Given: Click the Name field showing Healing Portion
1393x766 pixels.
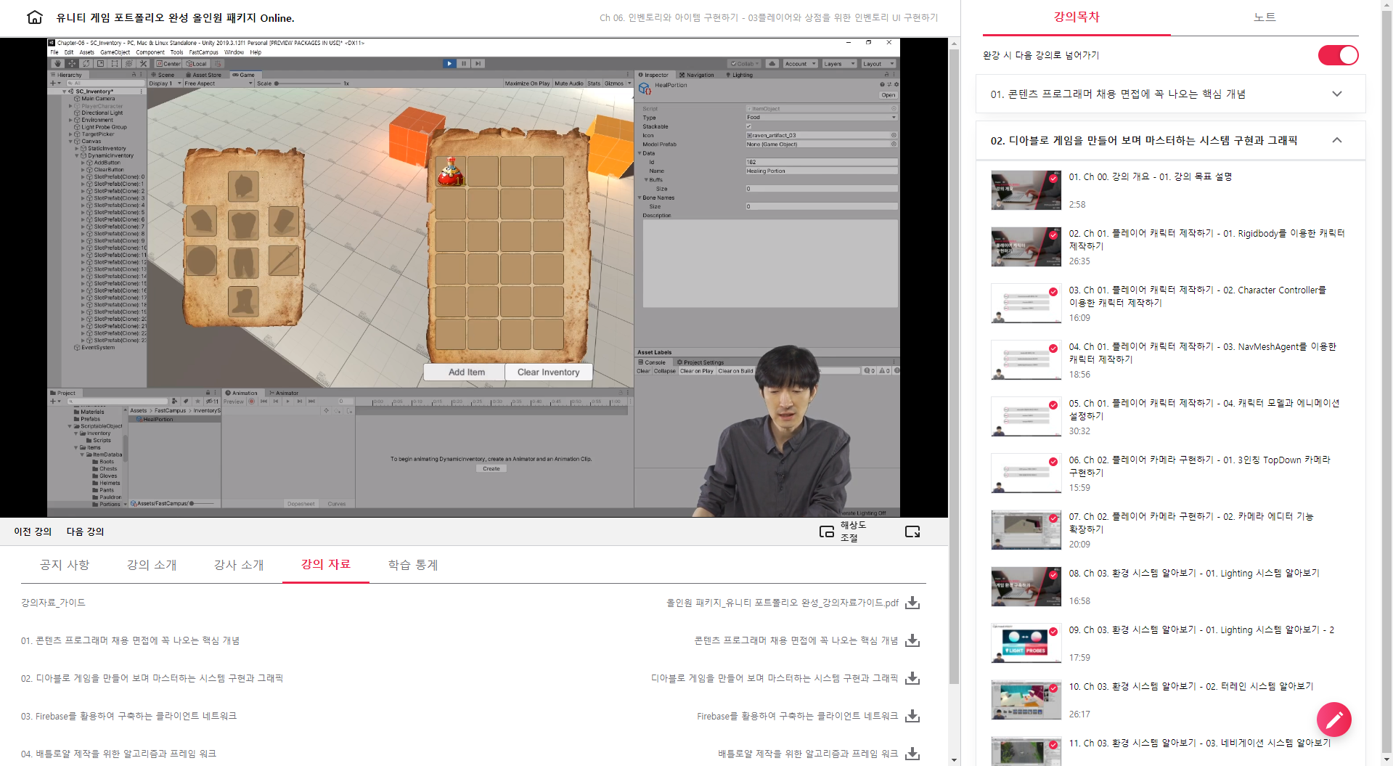Looking at the screenshot, I should pos(822,171).
